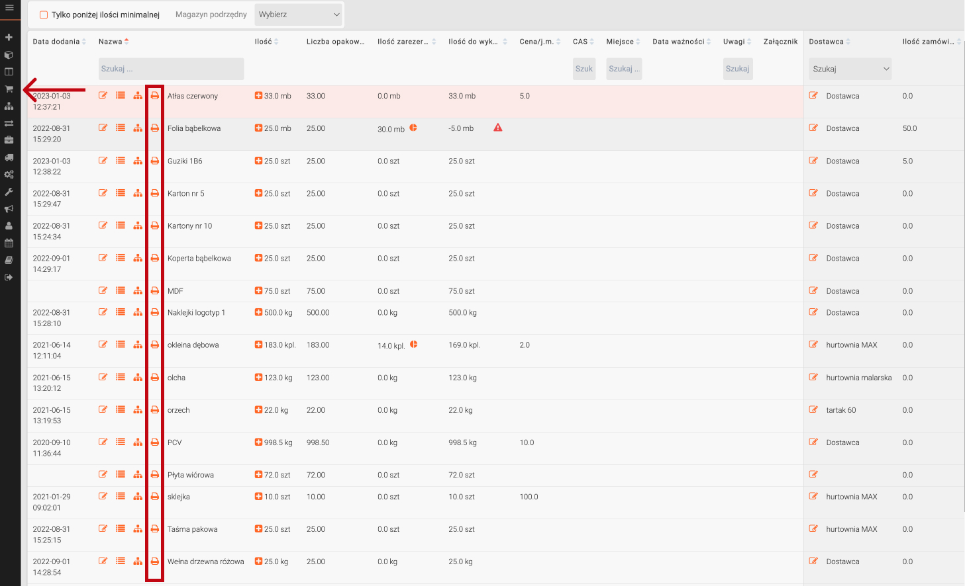Click the print icon for Atłas czerwony
965x586 pixels.
(154, 96)
